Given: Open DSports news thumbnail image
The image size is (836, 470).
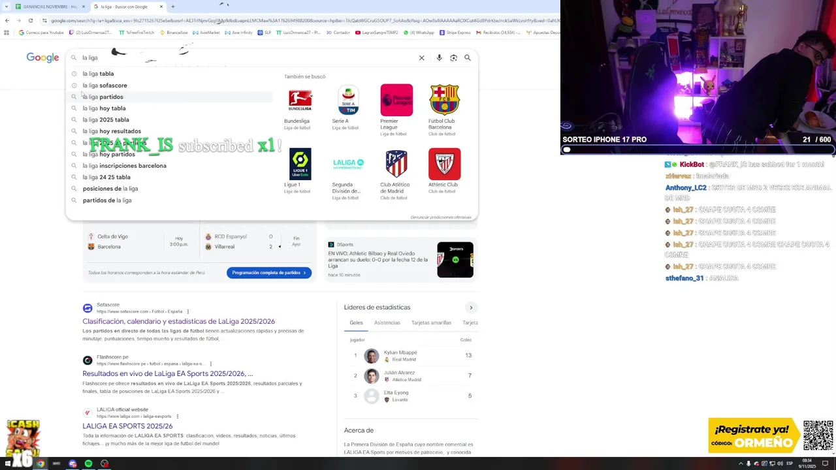Looking at the screenshot, I should coord(455,260).
